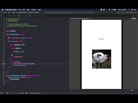Click the dog image in the preview

tap(101, 59)
